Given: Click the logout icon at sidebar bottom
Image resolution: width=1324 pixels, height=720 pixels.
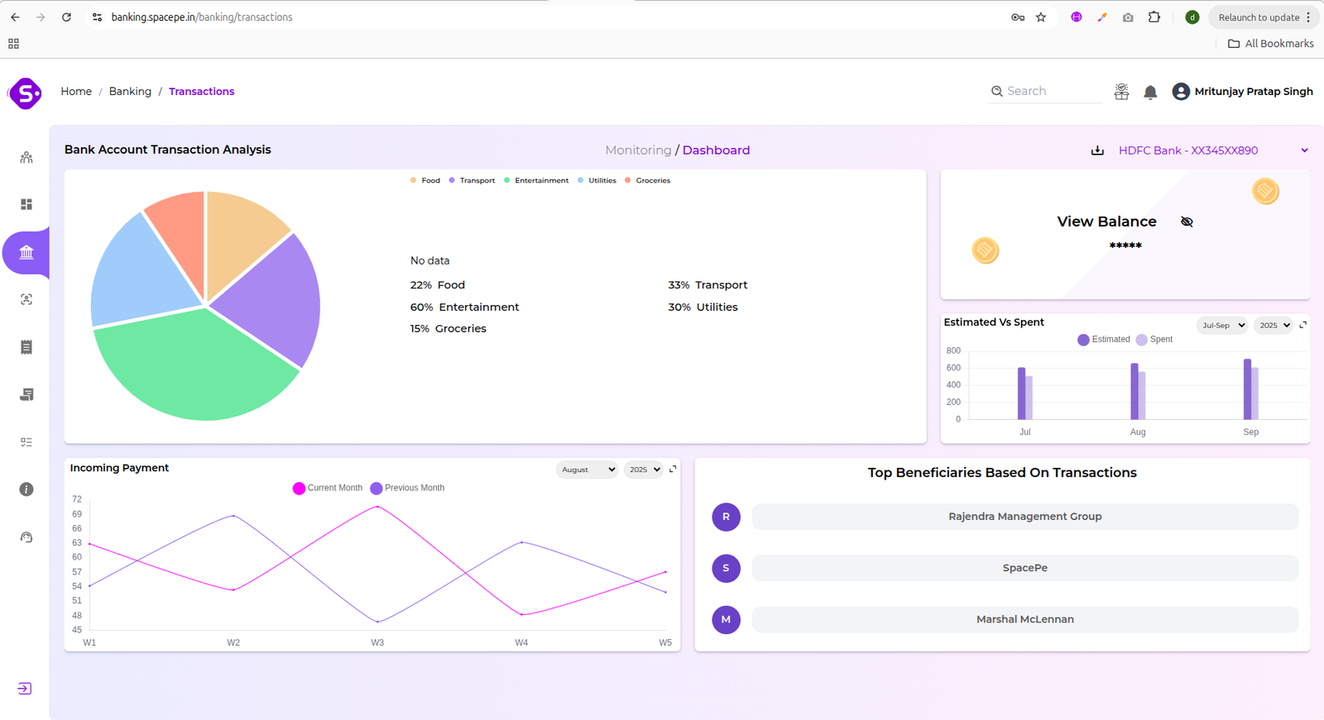Looking at the screenshot, I should [x=25, y=689].
